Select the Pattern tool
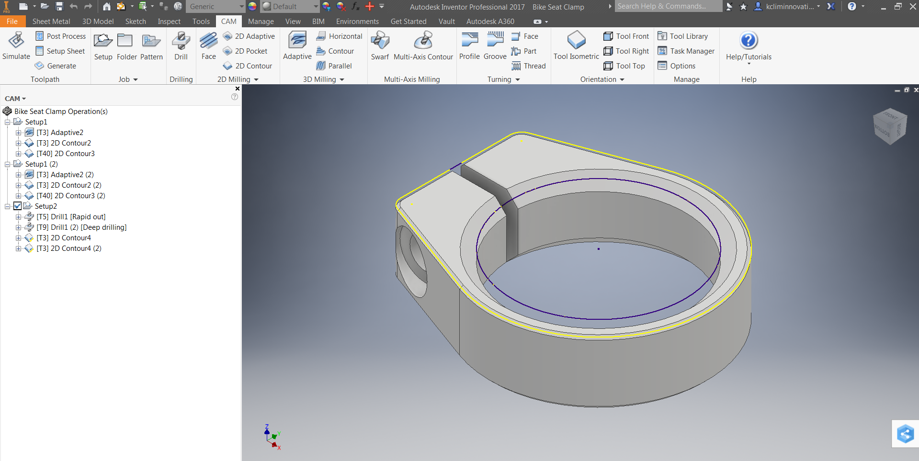This screenshot has height=461, width=919. click(151, 46)
